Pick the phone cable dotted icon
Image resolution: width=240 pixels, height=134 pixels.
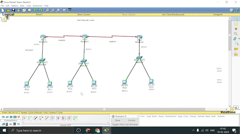(53, 118)
